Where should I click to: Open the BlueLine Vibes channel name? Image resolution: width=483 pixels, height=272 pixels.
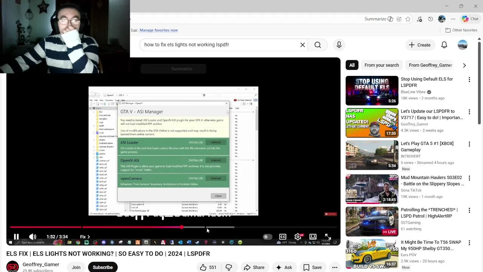click(x=413, y=92)
